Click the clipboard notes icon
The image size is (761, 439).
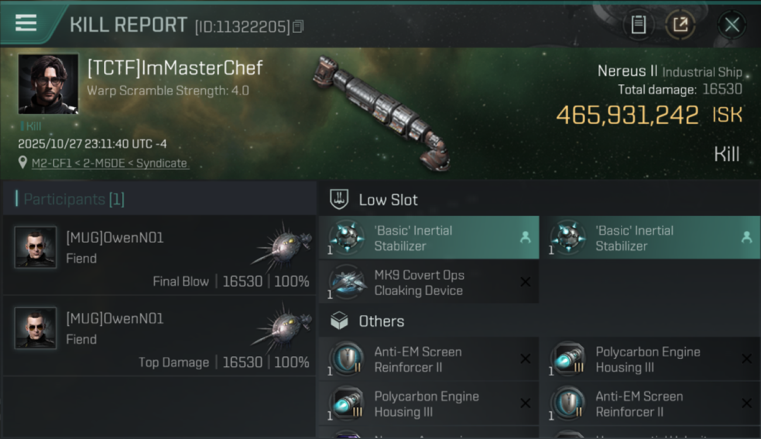[638, 25]
